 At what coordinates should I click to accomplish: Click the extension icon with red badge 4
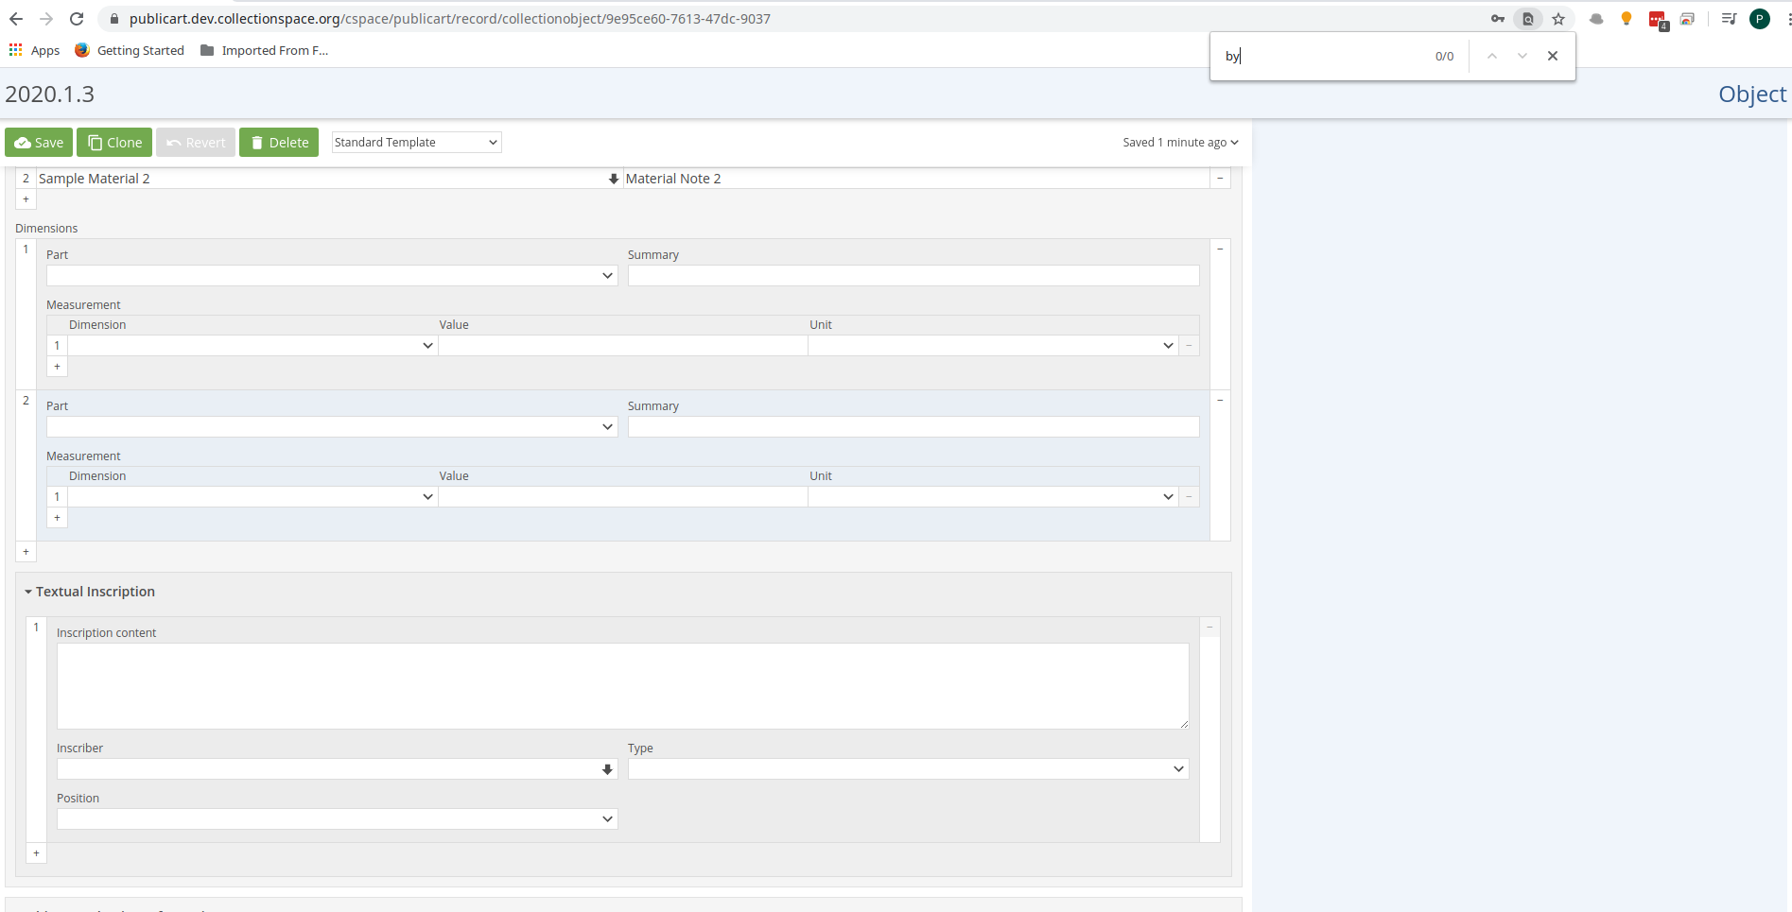(x=1657, y=18)
